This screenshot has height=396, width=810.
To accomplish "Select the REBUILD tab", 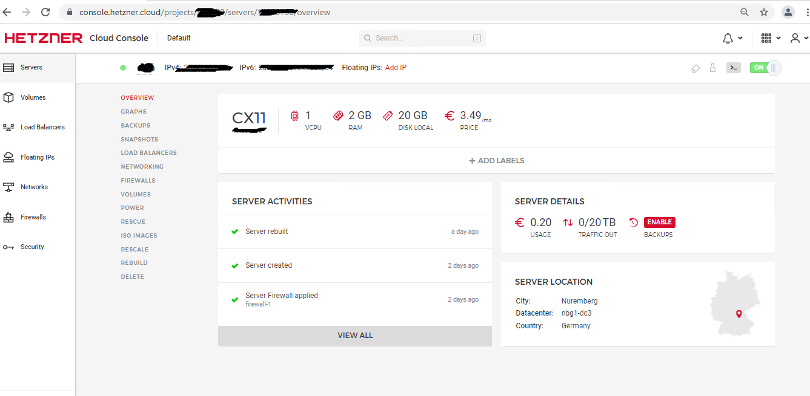I will [x=134, y=263].
